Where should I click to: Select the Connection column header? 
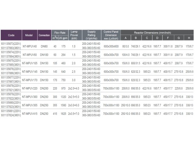coord(44,35)
